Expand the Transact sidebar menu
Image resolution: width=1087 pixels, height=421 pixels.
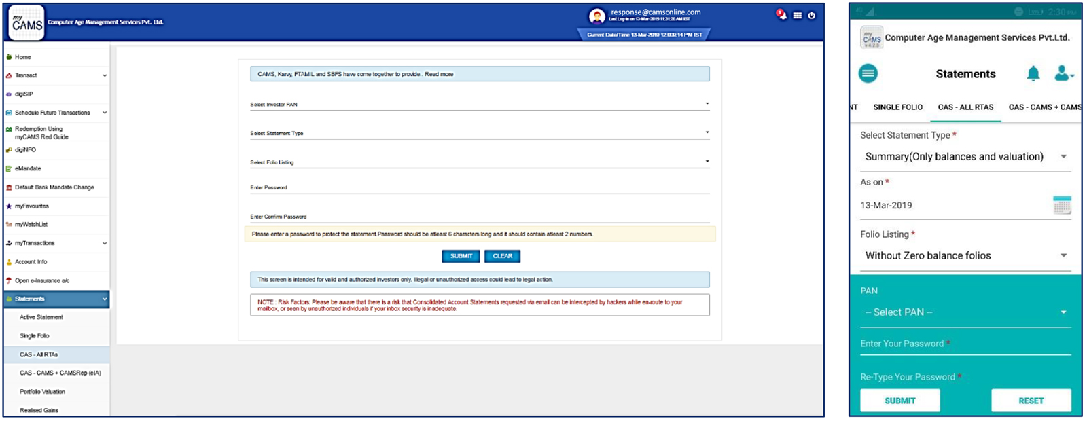click(x=56, y=75)
